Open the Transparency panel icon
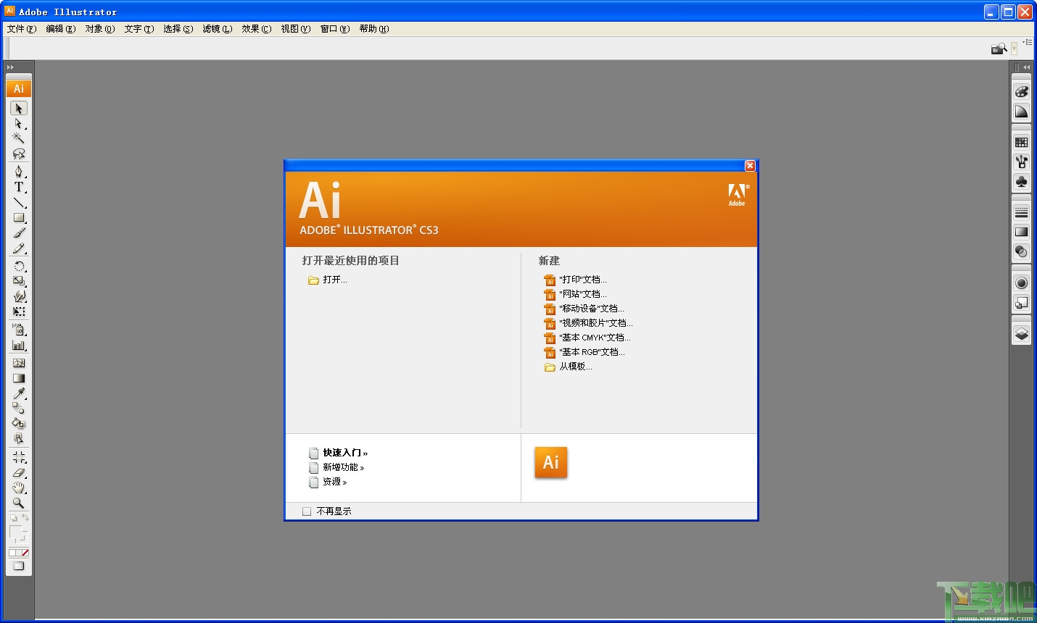 tap(1021, 251)
